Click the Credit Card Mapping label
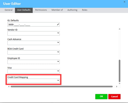 (18, 77)
